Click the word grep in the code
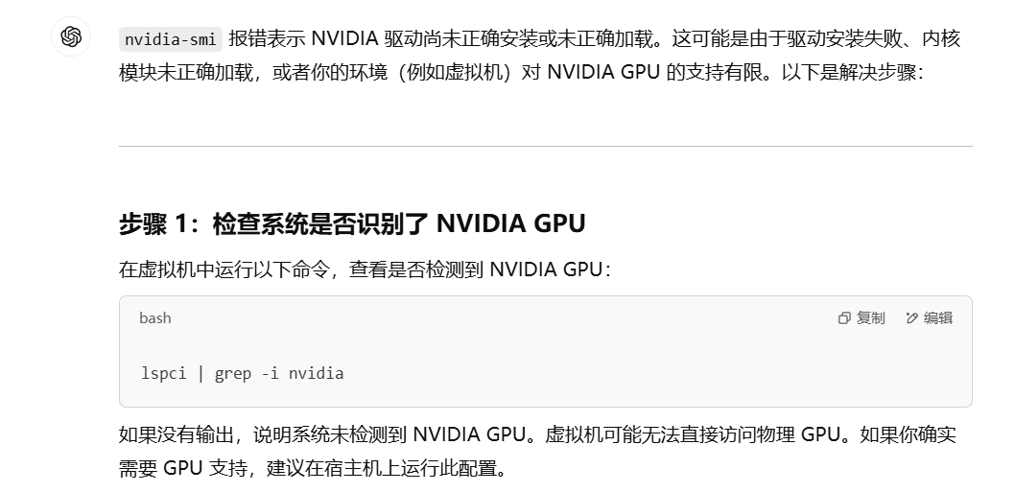Viewport: 1014px width, 492px height. tap(233, 373)
